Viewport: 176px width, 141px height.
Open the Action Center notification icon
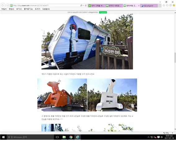pos(159,137)
